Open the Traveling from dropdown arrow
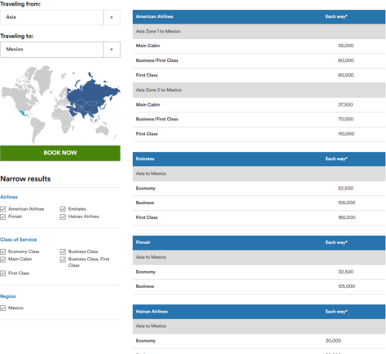Image resolution: width=386 pixels, height=354 pixels. click(112, 18)
